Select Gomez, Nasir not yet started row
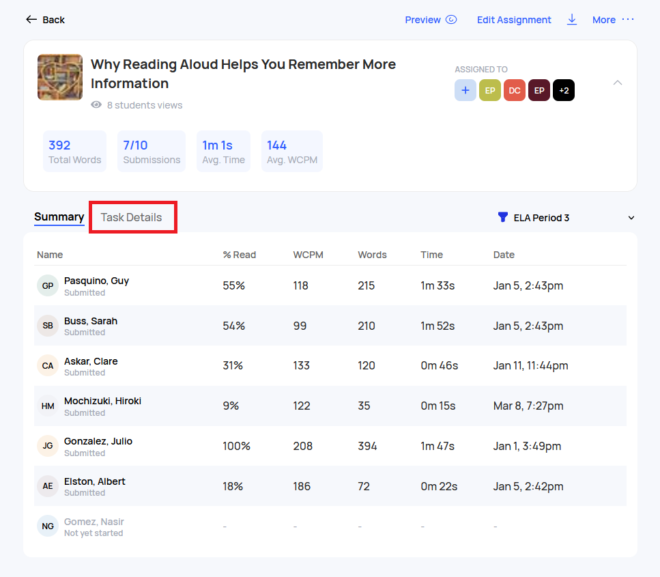Screen dimensions: 660x577 pyautogui.click(x=330, y=526)
